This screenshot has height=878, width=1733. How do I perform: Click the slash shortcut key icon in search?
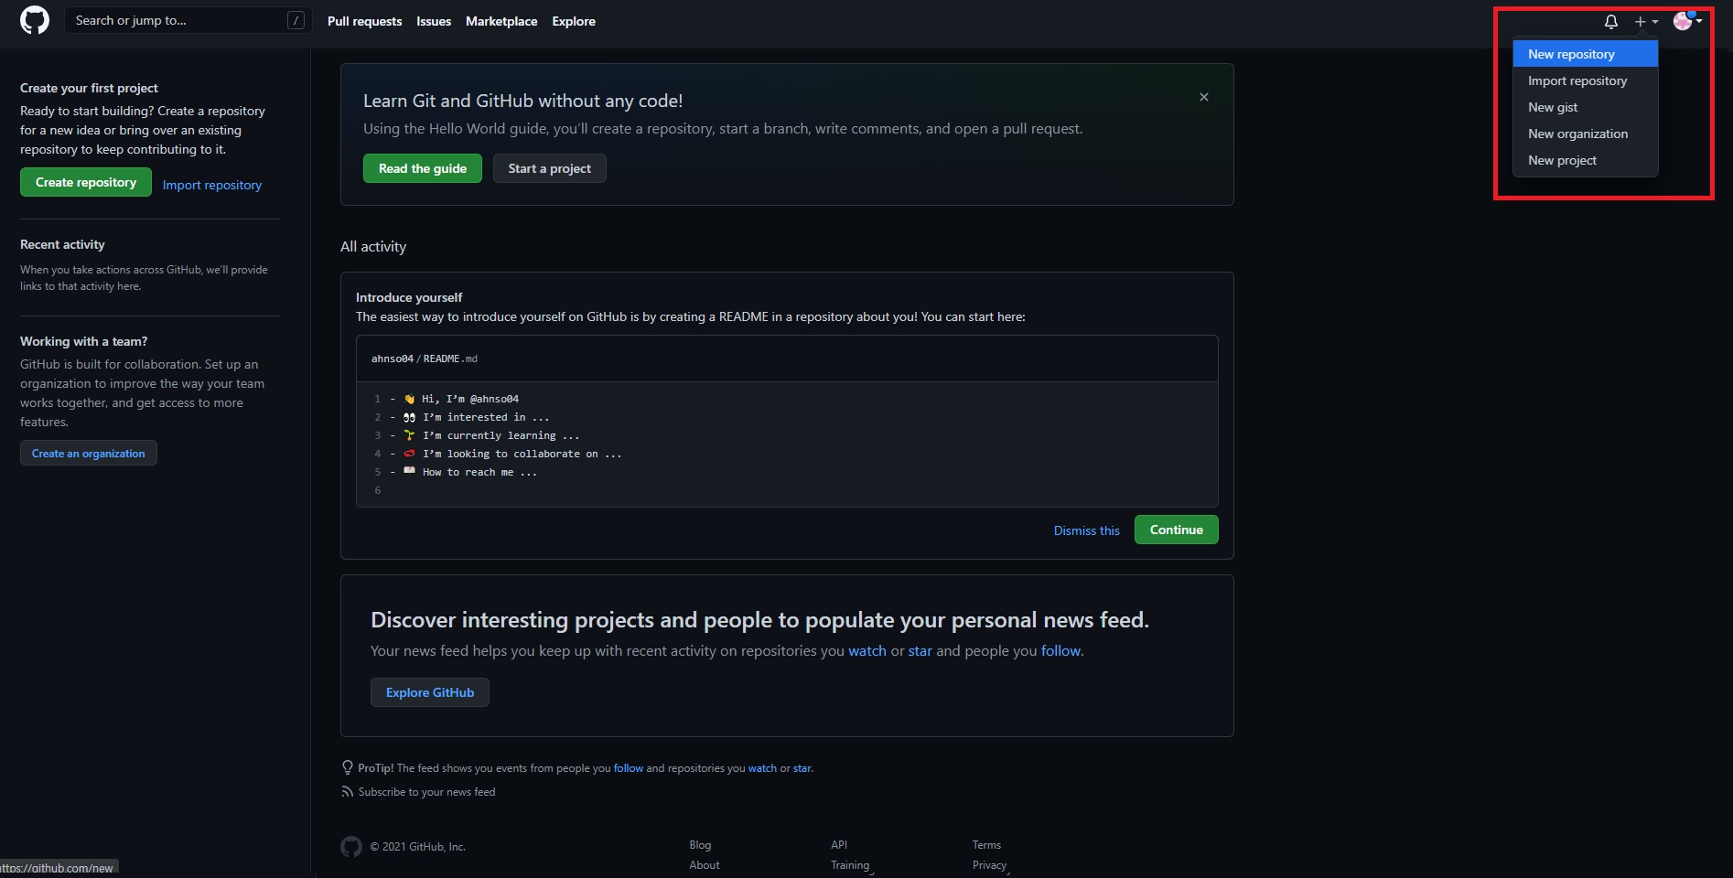coord(296,20)
